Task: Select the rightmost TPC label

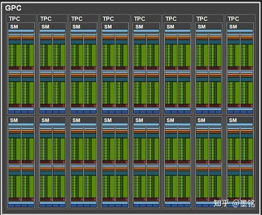Action: [x=233, y=19]
